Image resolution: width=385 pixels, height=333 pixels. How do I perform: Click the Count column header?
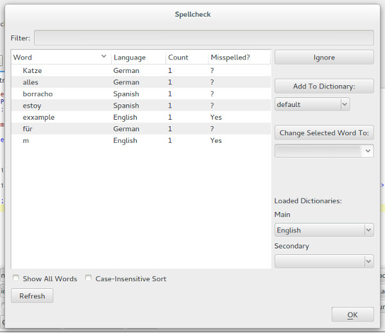[x=186, y=57]
